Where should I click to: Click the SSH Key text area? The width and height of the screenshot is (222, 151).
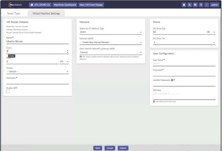184,96
